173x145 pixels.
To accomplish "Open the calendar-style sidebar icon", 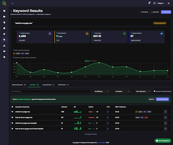I will coord(4,28).
